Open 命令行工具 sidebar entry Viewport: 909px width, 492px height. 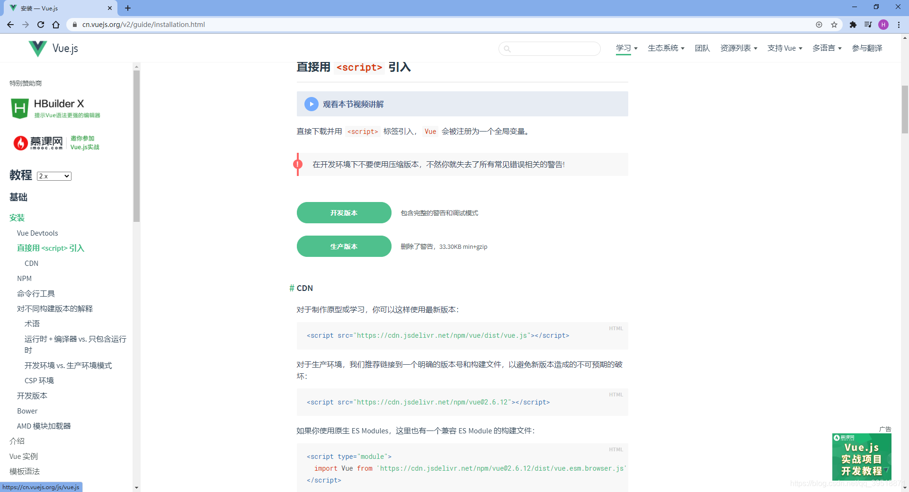[36, 294]
